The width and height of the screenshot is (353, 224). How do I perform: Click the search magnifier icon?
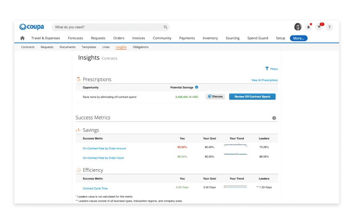click(x=166, y=27)
